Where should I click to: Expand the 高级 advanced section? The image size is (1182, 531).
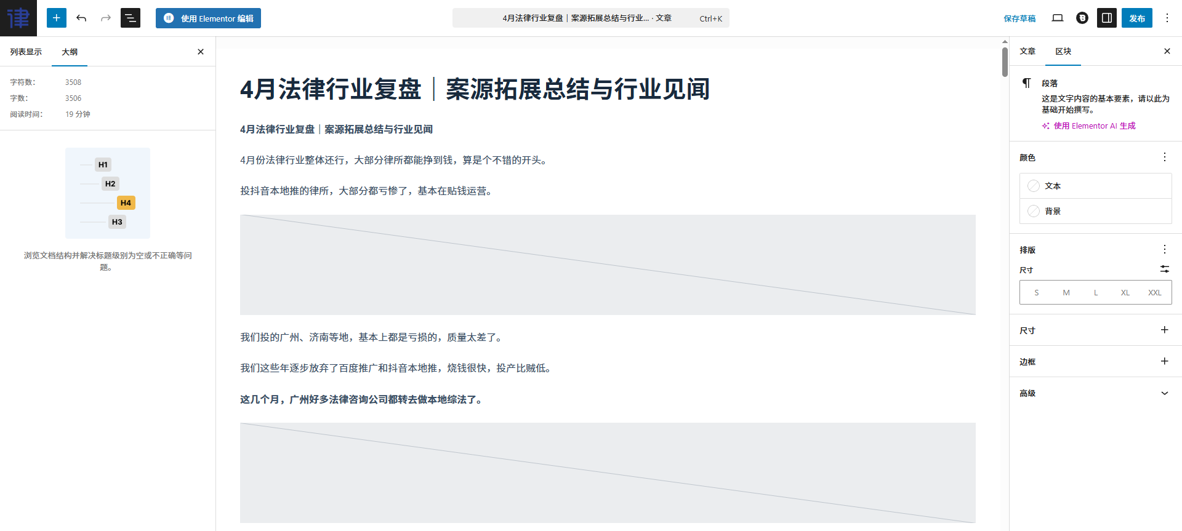click(1096, 393)
